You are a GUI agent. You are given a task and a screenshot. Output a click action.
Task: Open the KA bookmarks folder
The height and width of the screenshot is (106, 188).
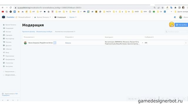[x=127, y=12]
